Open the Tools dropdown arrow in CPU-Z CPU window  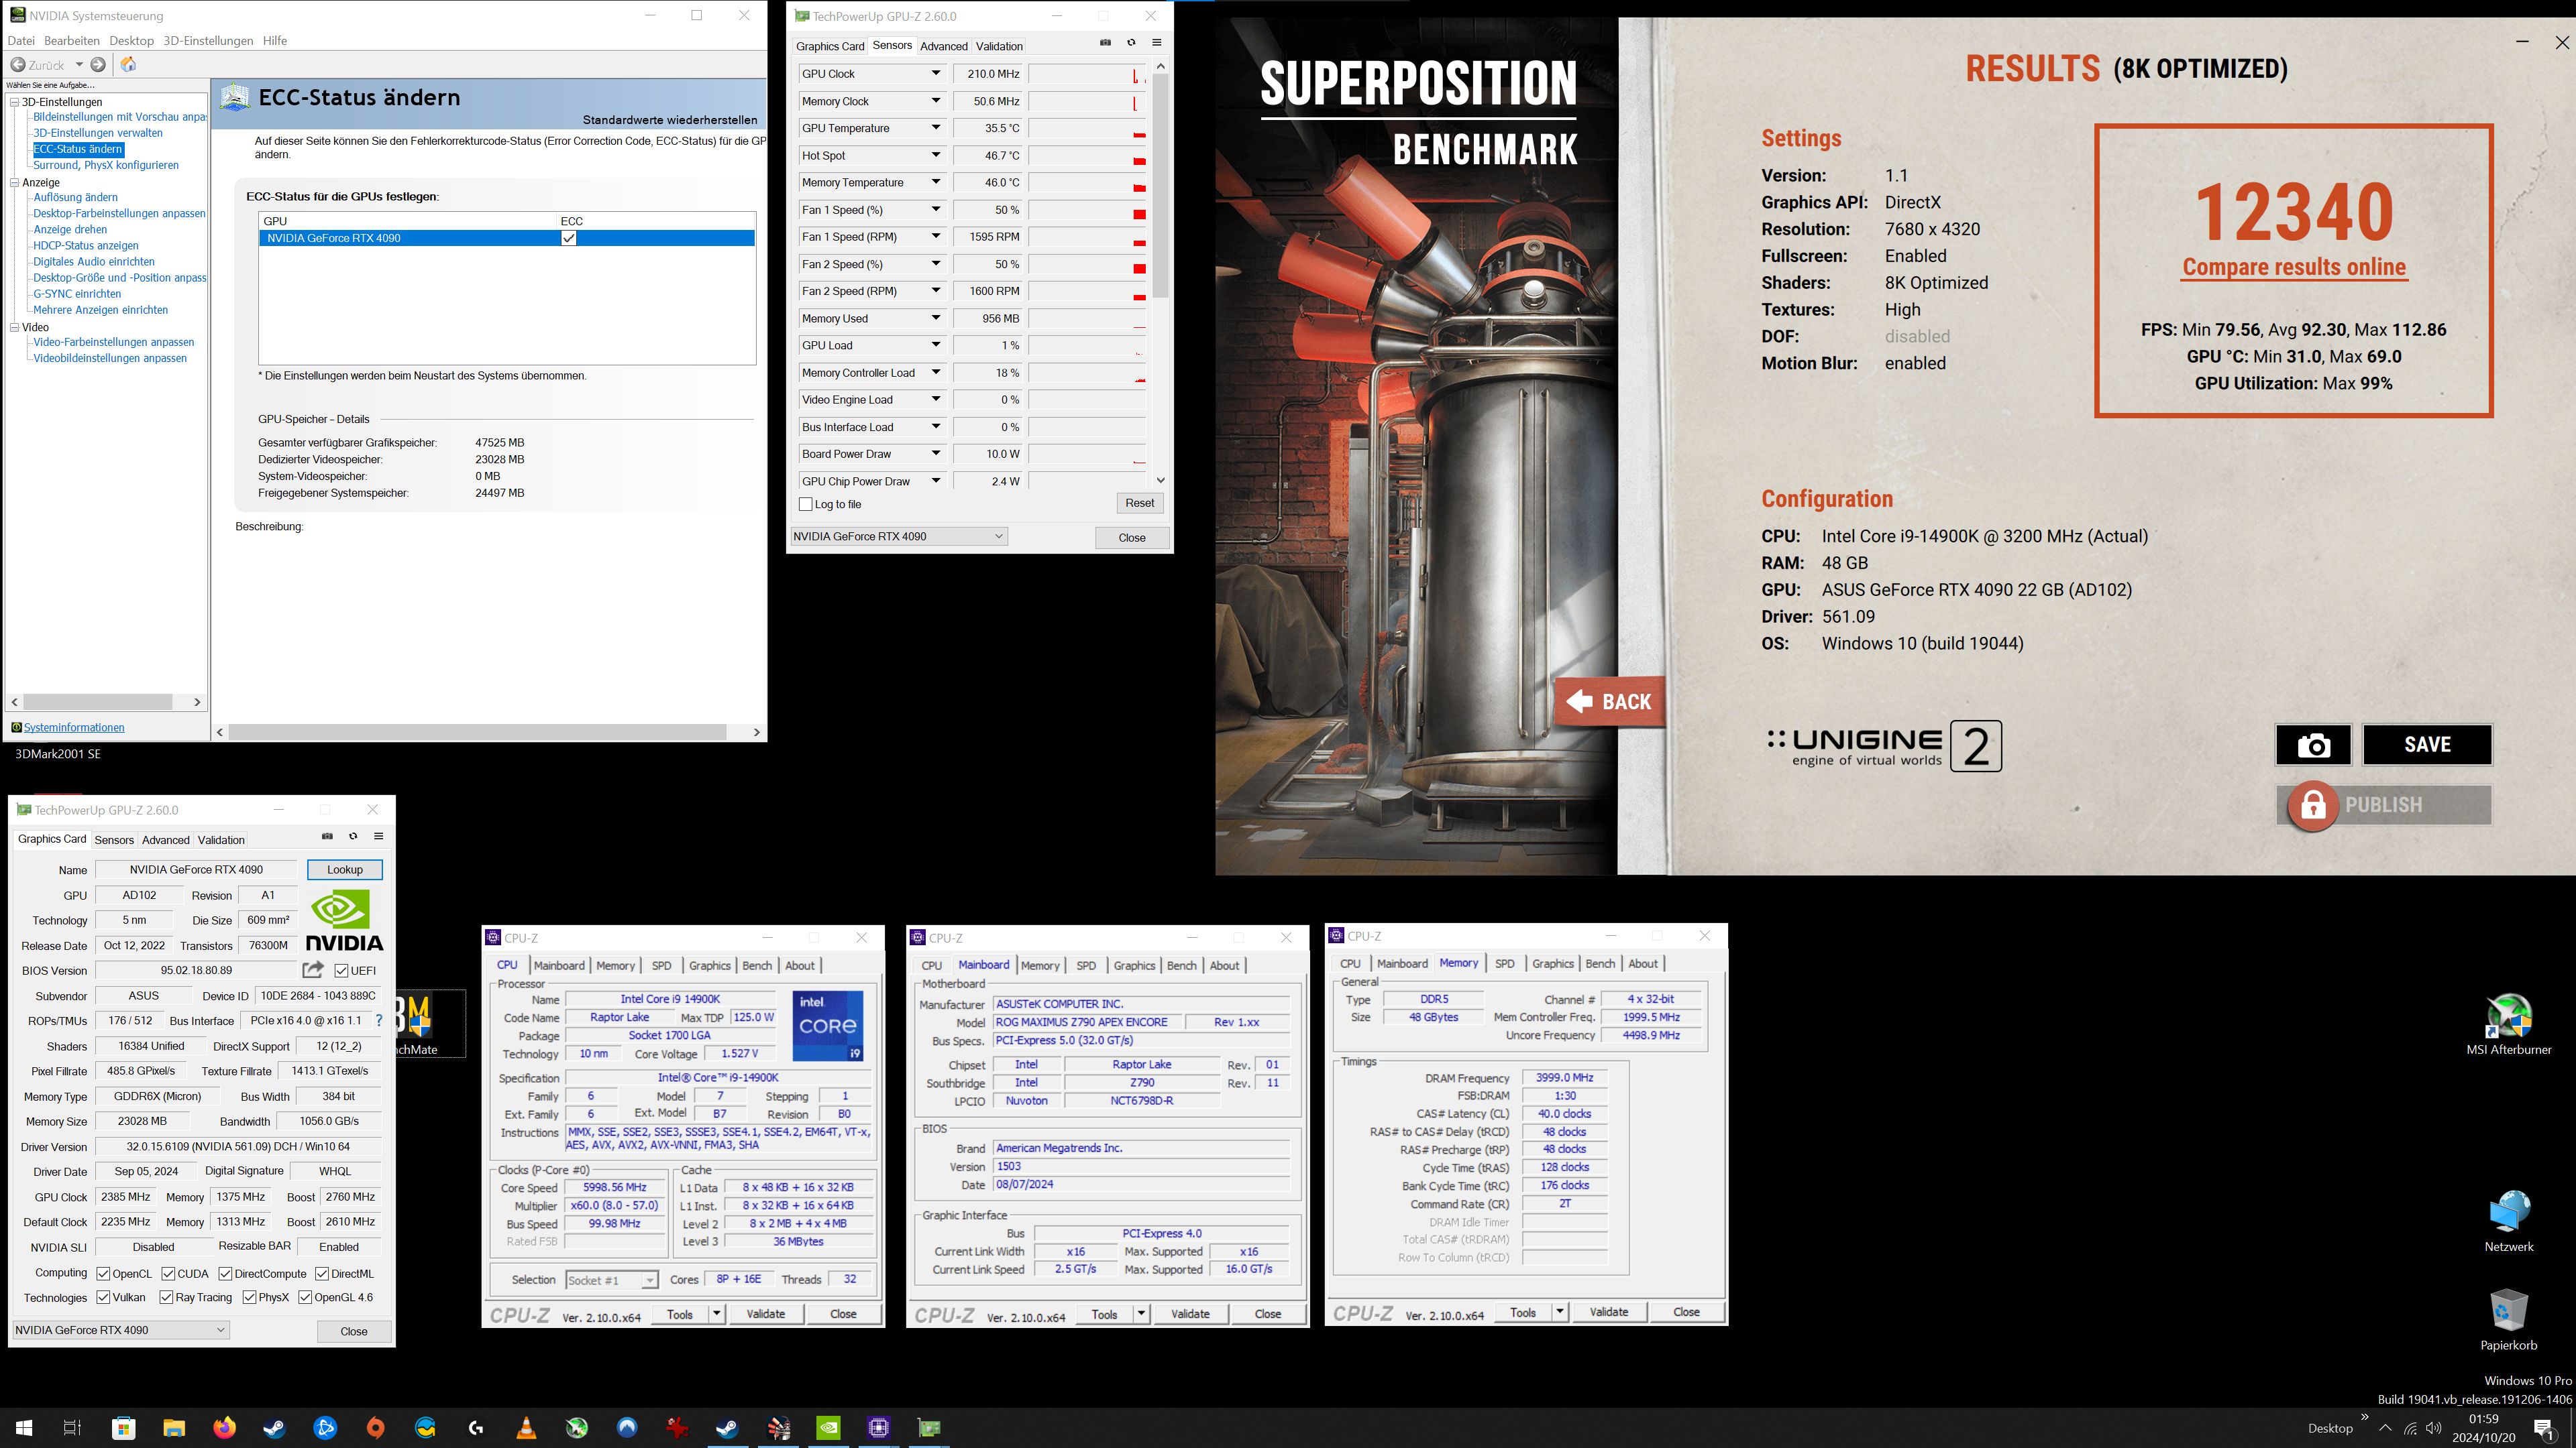[x=717, y=1313]
